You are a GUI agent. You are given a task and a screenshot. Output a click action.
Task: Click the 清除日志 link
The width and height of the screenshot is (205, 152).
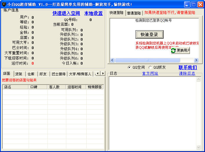pos(187,74)
